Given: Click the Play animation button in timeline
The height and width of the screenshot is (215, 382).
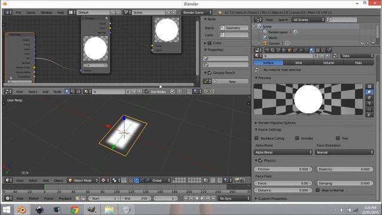Looking at the screenshot, I should click(x=202, y=198).
